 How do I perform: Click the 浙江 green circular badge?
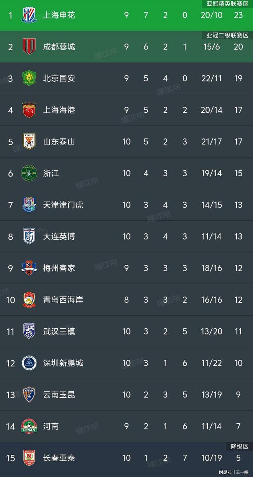coord(29,173)
